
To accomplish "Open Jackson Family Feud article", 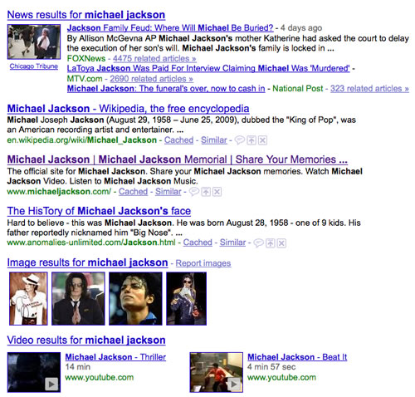I will tap(170, 27).
